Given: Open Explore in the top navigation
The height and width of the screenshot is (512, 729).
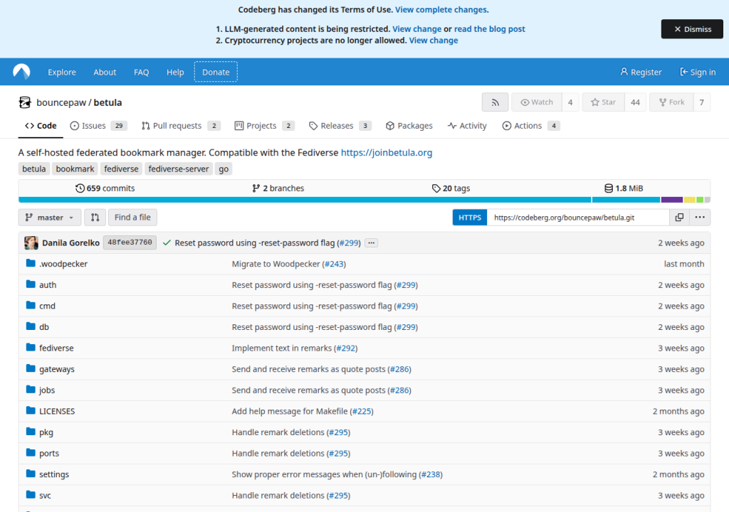Looking at the screenshot, I should pyautogui.click(x=62, y=72).
